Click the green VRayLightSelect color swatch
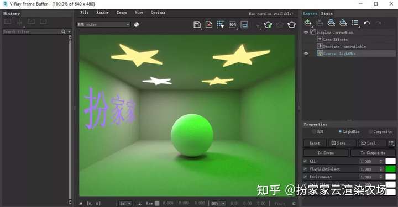This screenshot has height=207, width=398. (390, 169)
